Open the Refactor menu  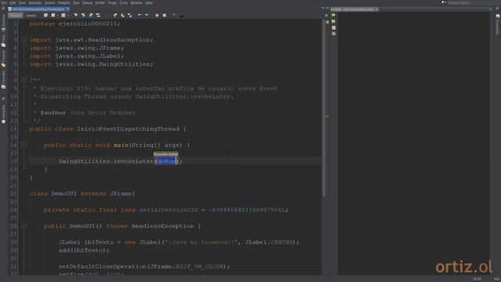[64, 2]
